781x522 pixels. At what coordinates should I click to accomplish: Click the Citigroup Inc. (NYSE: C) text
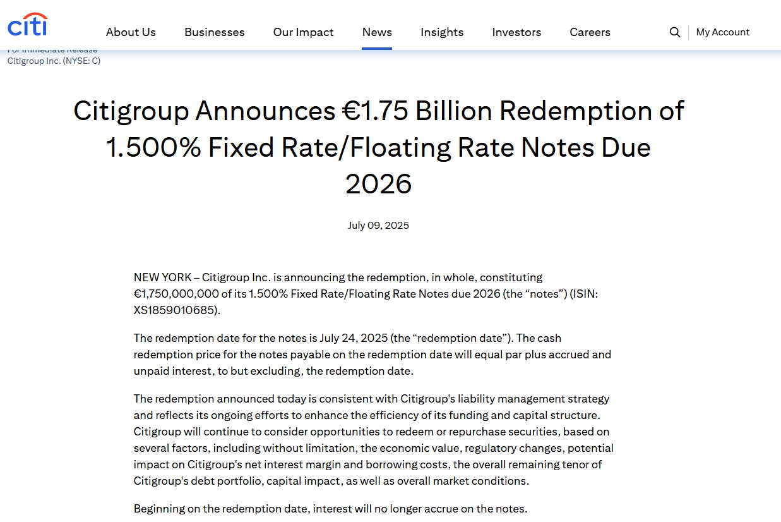coord(54,61)
